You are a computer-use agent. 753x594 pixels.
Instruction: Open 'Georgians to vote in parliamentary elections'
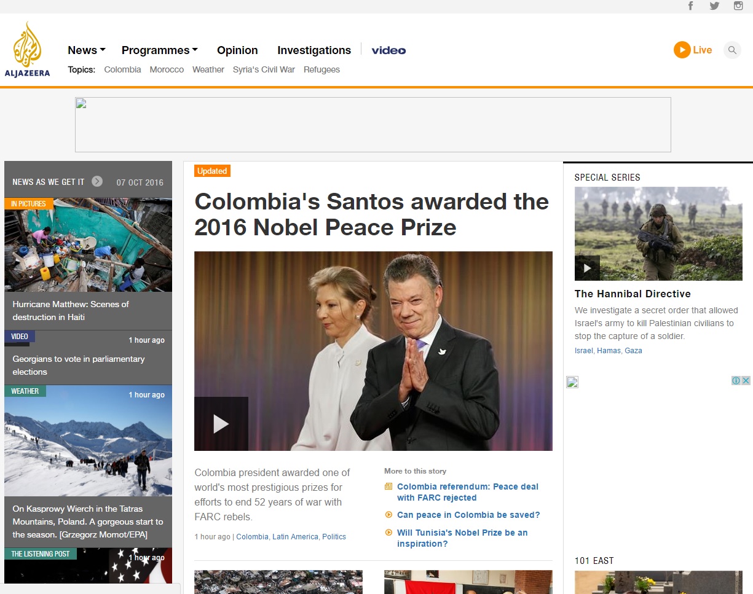[x=79, y=365]
